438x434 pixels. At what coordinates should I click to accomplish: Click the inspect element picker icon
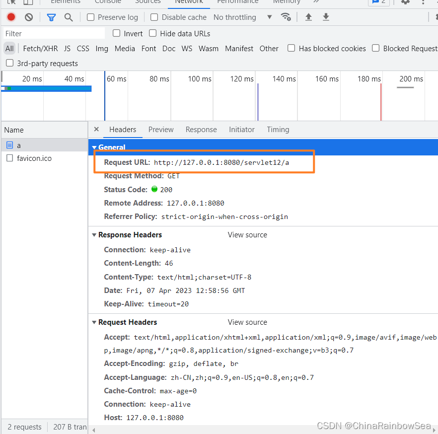(x=11, y=2)
